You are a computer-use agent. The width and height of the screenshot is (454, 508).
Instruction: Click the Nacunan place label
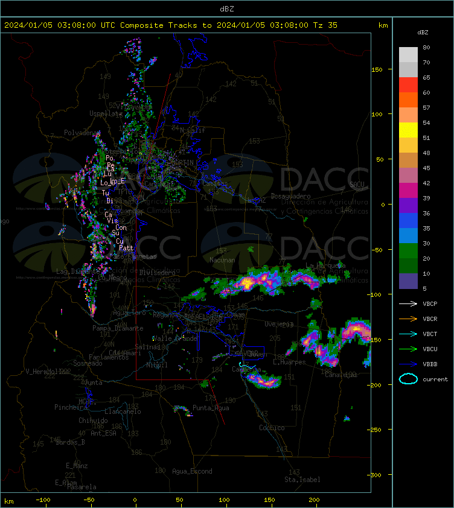(222, 260)
